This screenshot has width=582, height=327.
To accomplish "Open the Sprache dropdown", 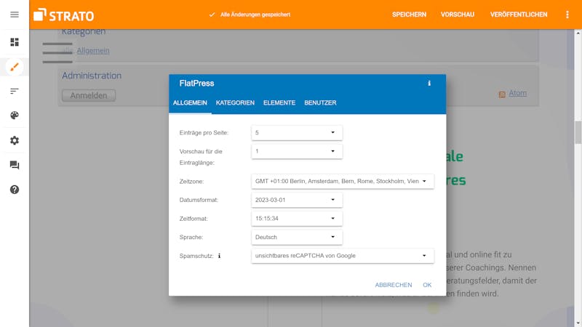I will tap(297, 237).
